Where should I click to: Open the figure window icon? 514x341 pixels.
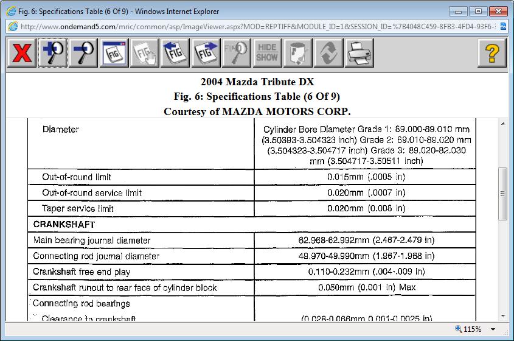114,53
